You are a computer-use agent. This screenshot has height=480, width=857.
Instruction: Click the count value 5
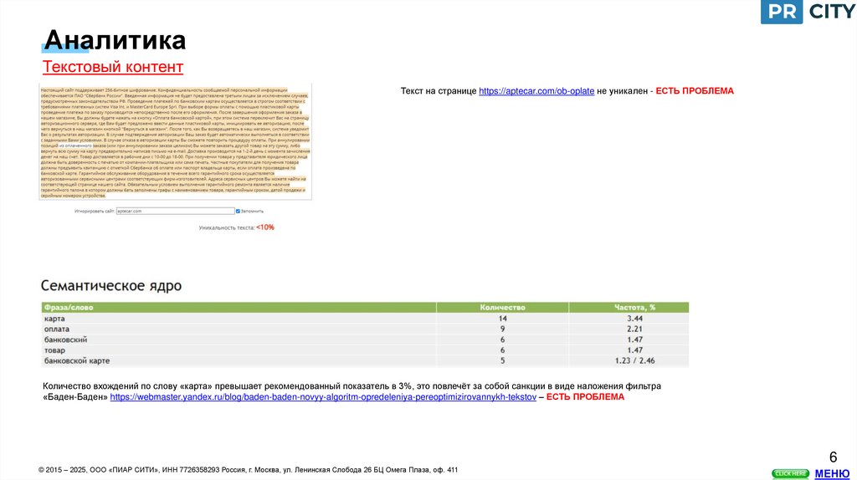click(502, 360)
